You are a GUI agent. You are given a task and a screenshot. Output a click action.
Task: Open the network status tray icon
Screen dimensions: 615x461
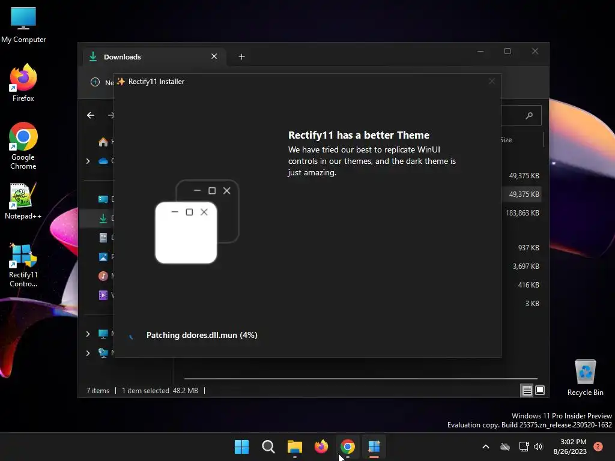tap(524, 447)
